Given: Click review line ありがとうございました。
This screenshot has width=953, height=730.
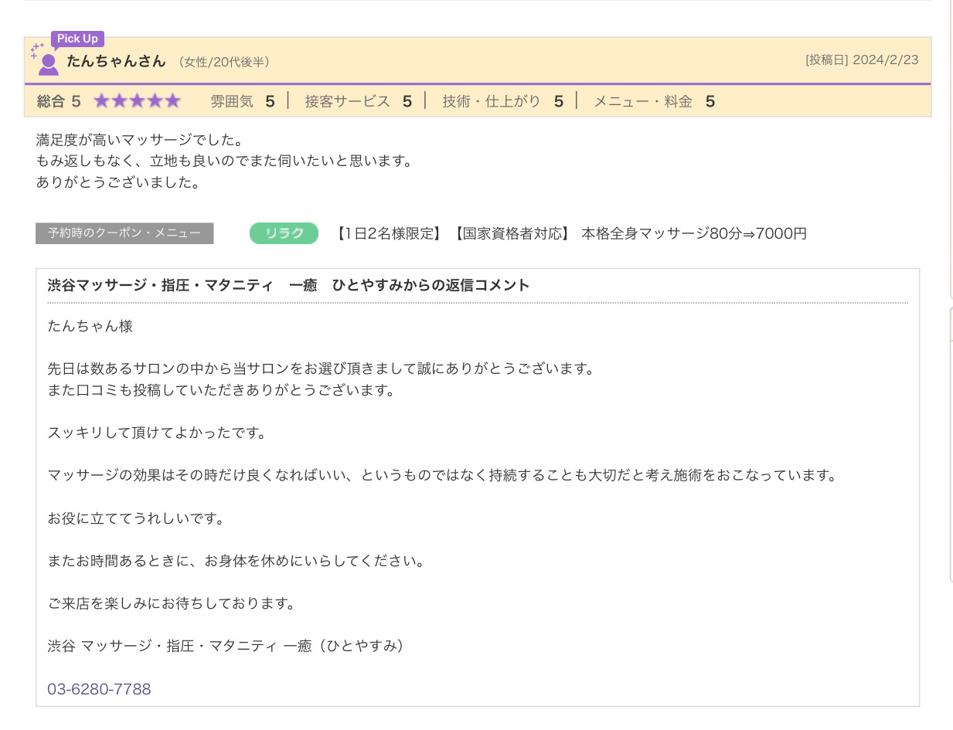Looking at the screenshot, I should pos(118,183).
